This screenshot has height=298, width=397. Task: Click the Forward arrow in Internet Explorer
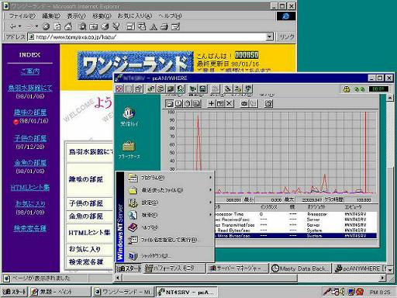tap(29, 26)
